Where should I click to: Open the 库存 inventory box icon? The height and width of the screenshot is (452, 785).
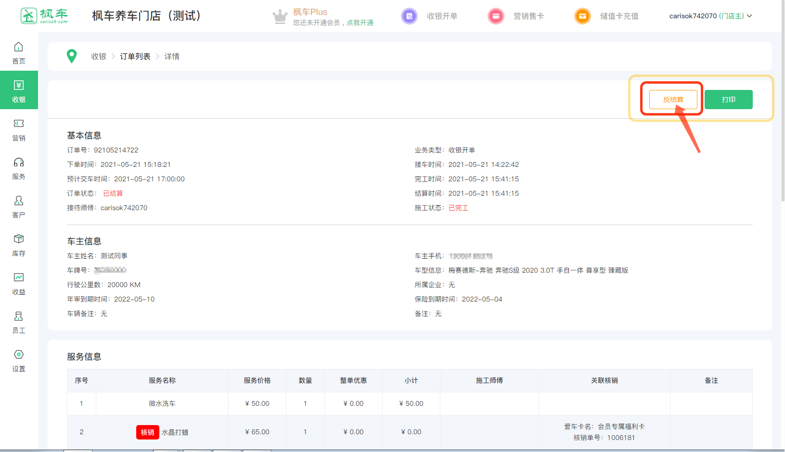pos(19,239)
